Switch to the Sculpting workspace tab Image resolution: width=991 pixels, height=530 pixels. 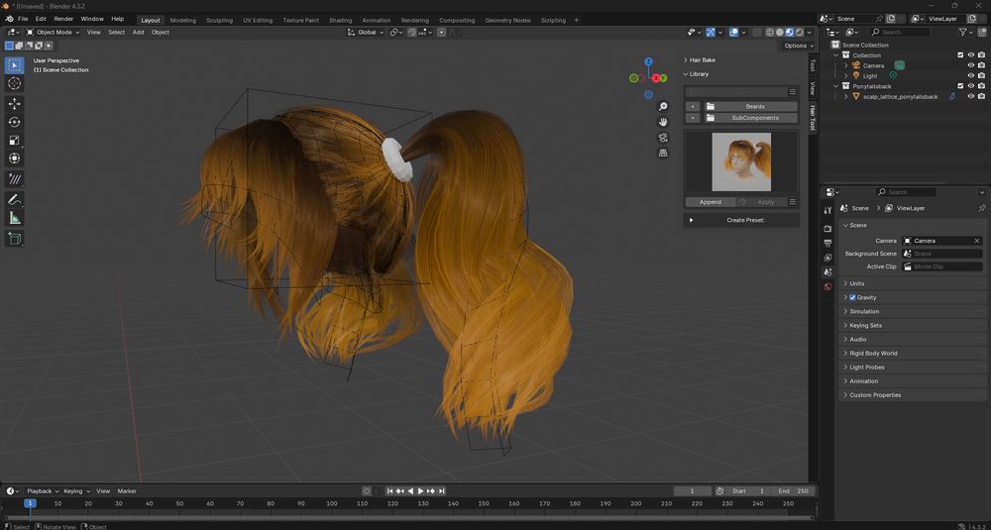[x=219, y=20]
